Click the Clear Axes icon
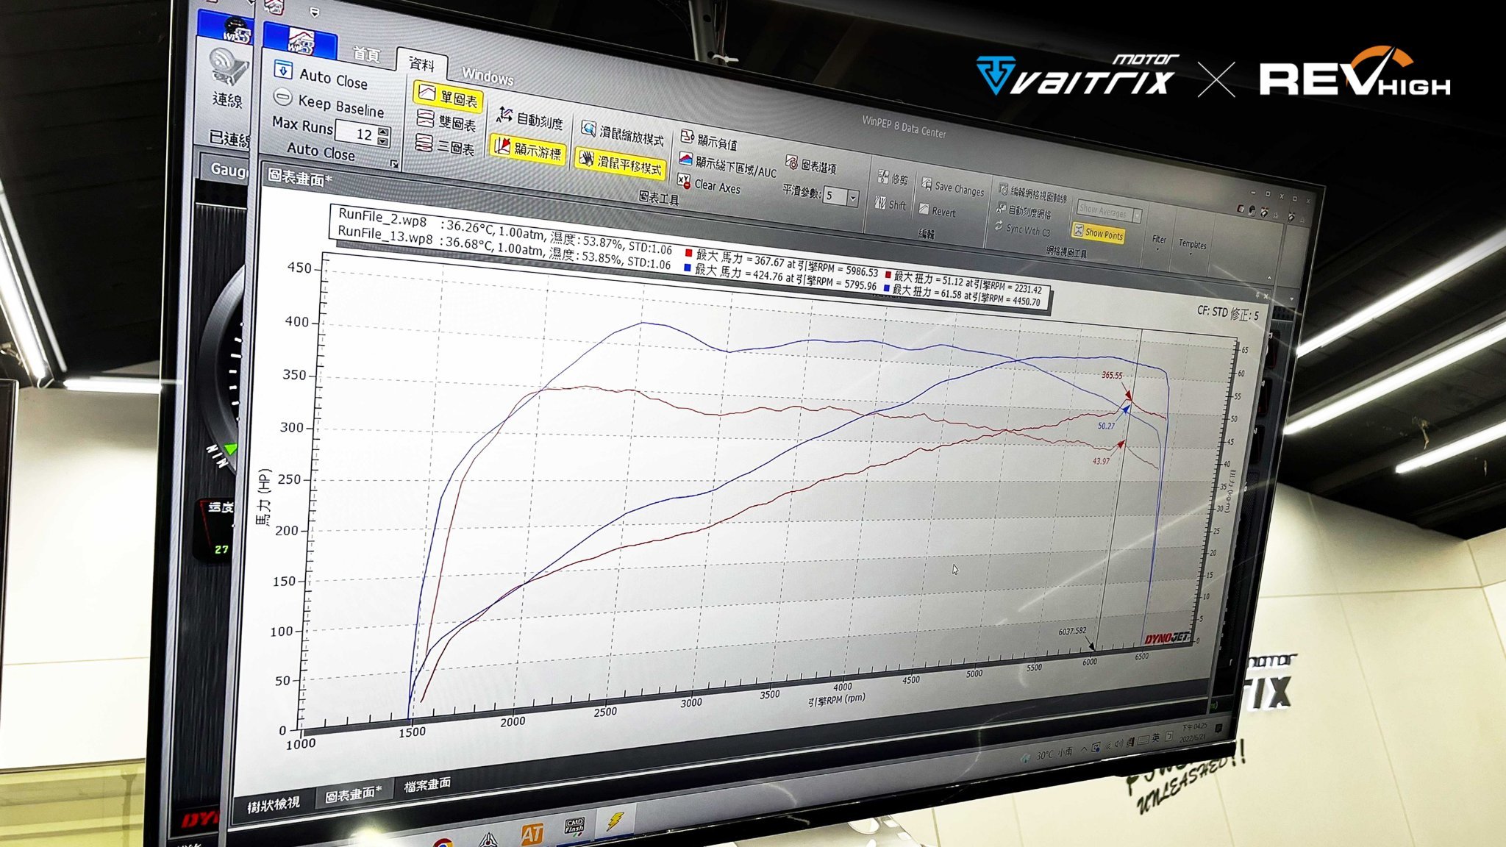This screenshot has height=847, width=1506. pyautogui.click(x=684, y=181)
